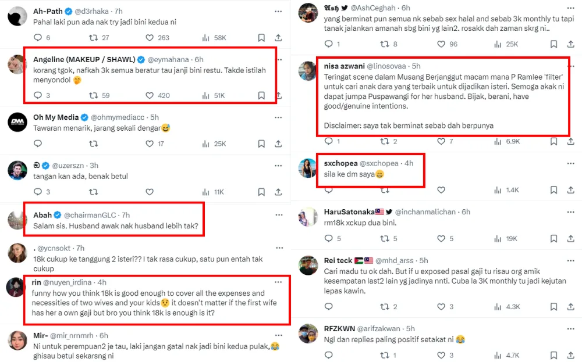Open nisa azwani's display name

[347, 66]
